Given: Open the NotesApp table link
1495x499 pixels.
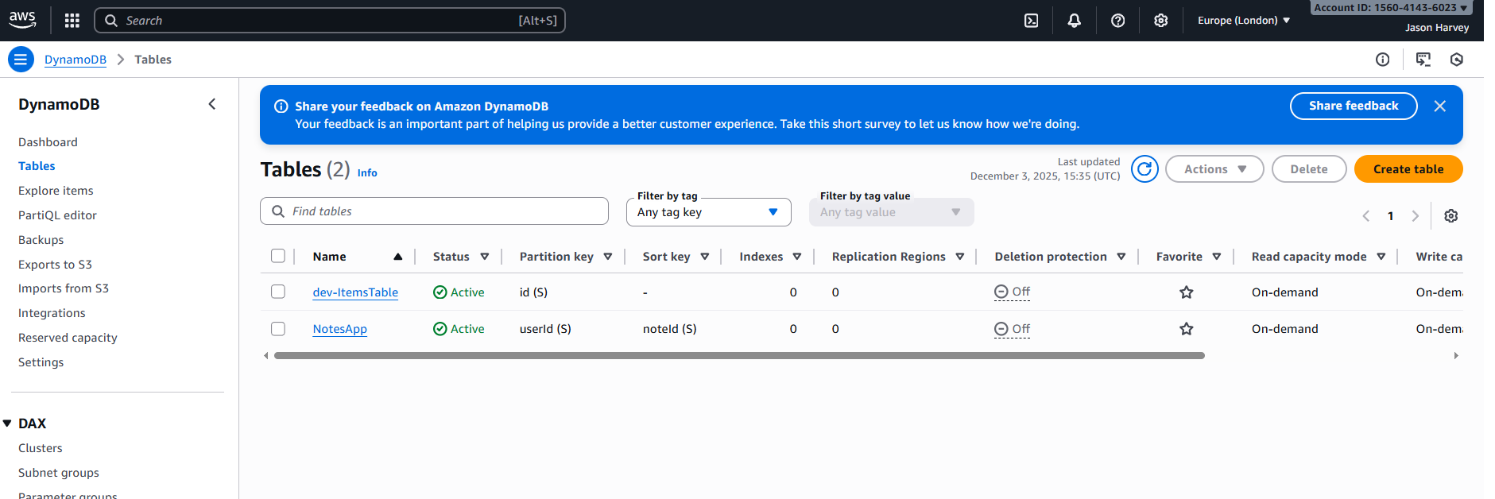Looking at the screenshot, I should pos(339,329).
